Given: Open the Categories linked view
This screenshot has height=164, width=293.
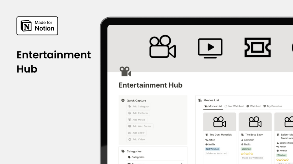Looking at the screenshot, I should pyautogui.click(x=136, y=157).
